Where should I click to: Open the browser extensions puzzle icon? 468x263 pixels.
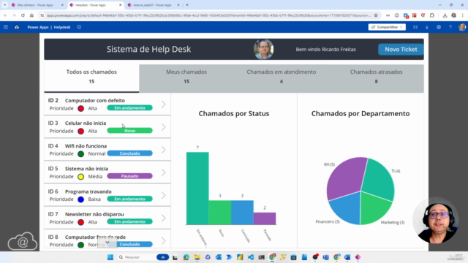pos(432,15)
